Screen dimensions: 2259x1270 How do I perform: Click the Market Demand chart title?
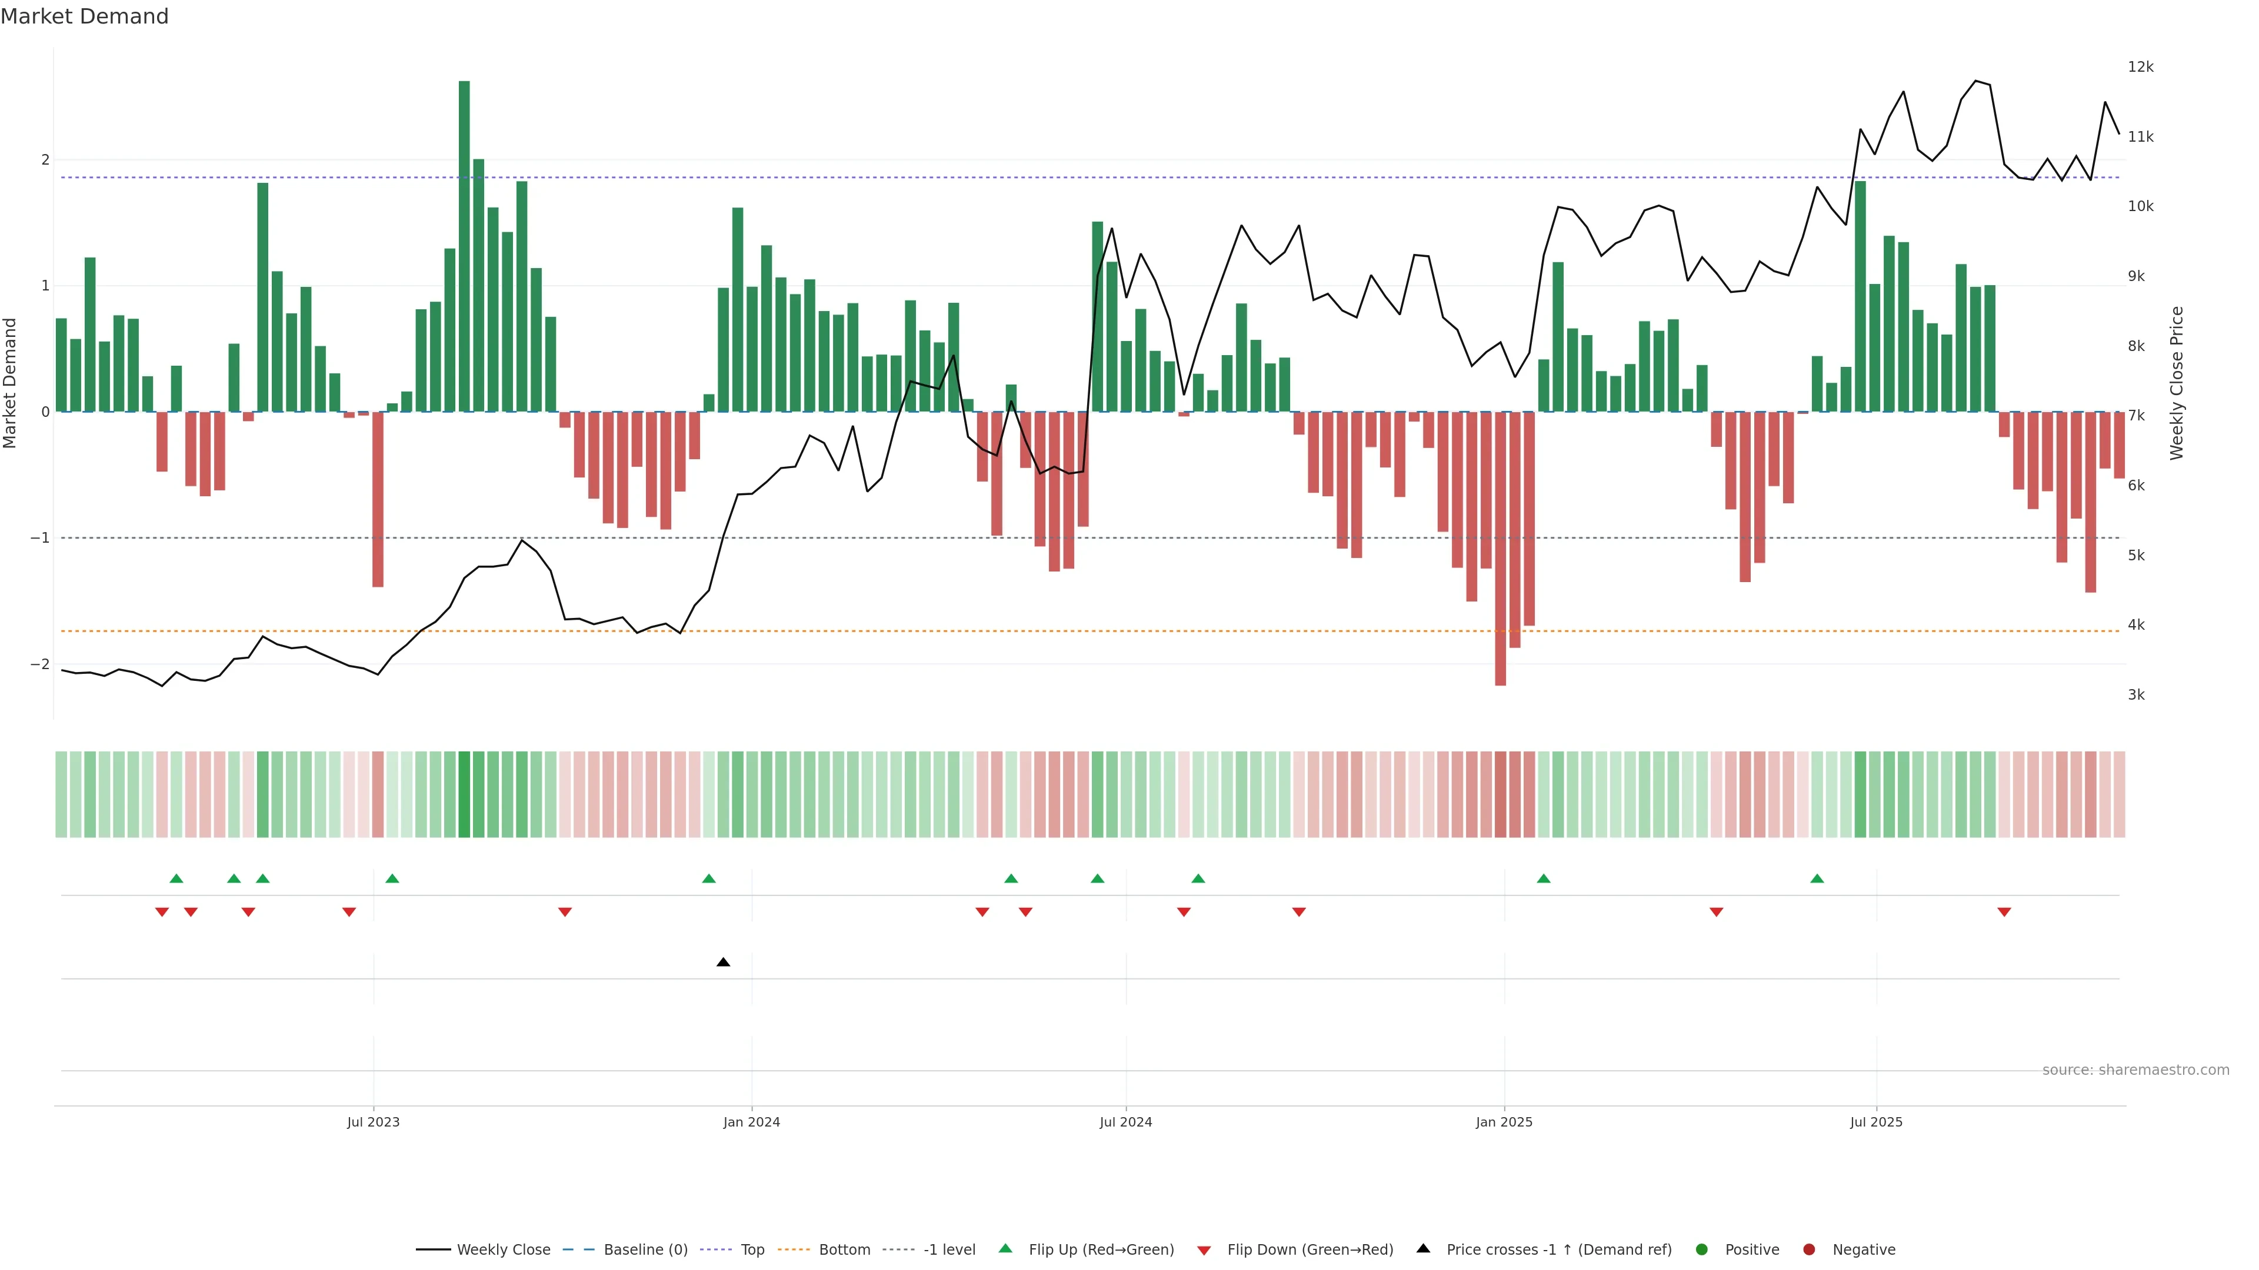(x=84, y=16)
